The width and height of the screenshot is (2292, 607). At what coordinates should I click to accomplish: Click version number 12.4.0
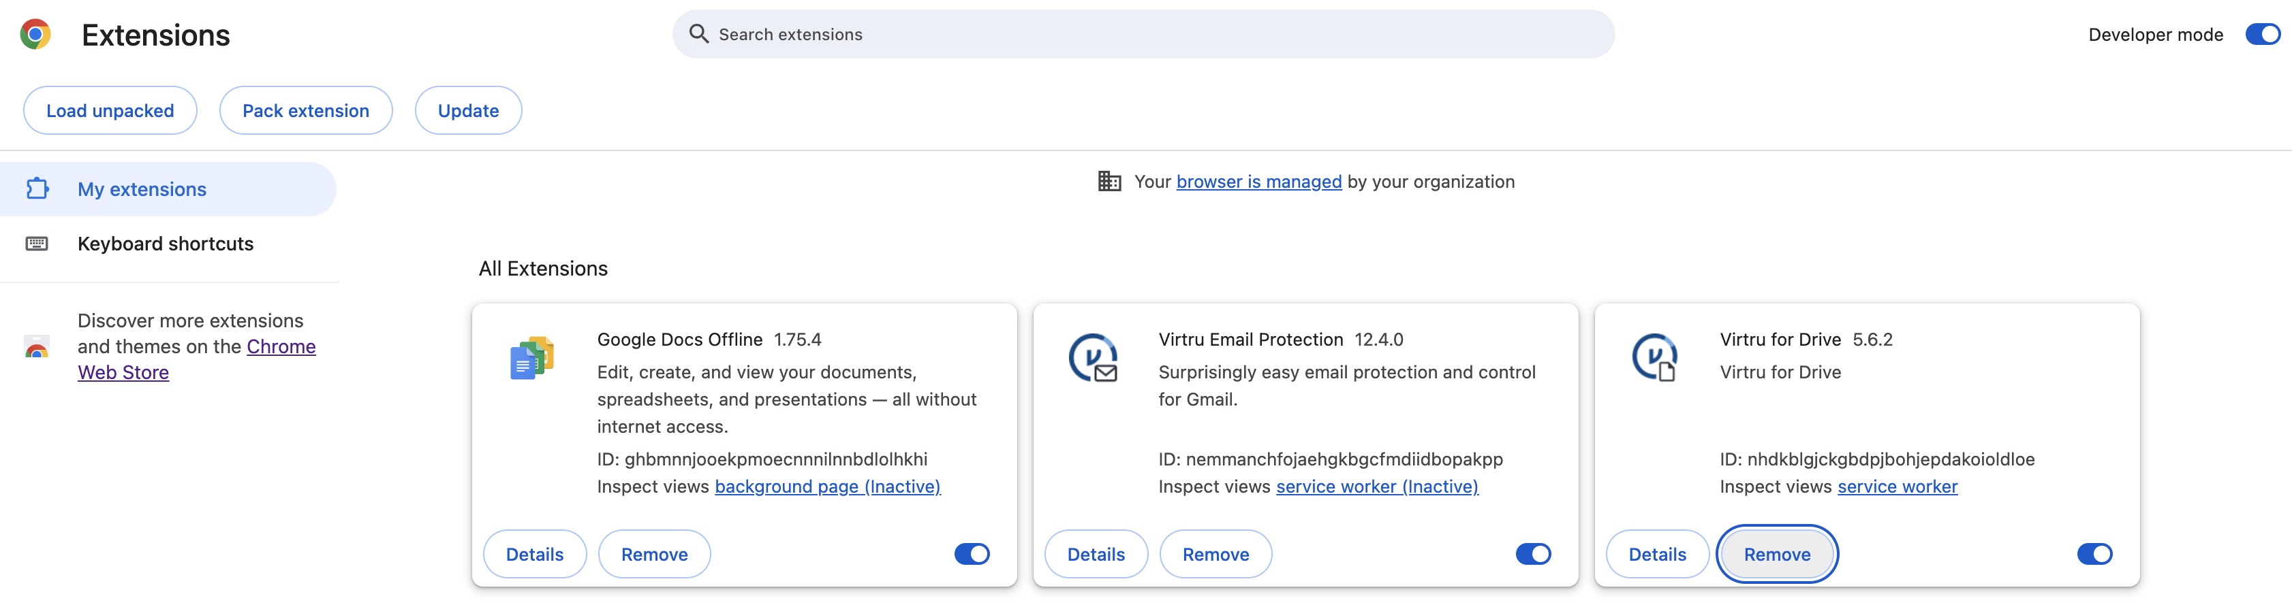click(1378, 340)
